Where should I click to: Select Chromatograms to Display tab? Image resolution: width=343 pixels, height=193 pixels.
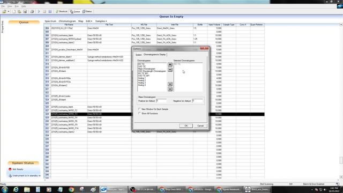click(155, 55)
